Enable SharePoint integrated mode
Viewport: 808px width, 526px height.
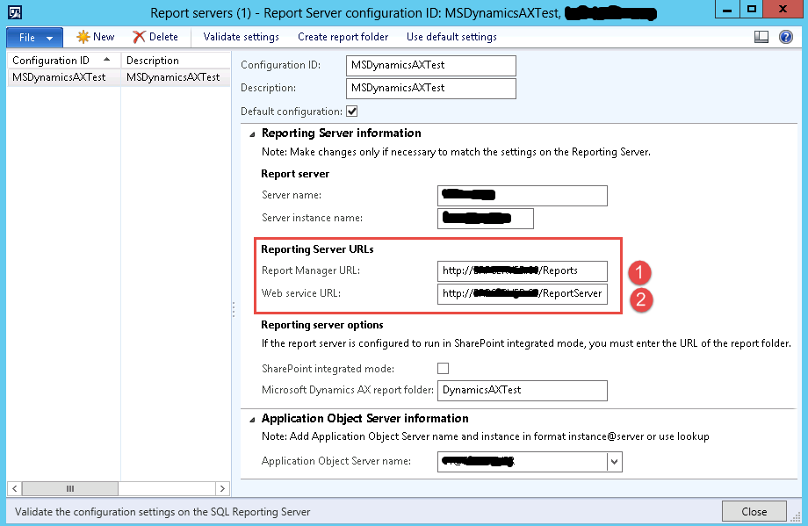[x=444, y=368]
